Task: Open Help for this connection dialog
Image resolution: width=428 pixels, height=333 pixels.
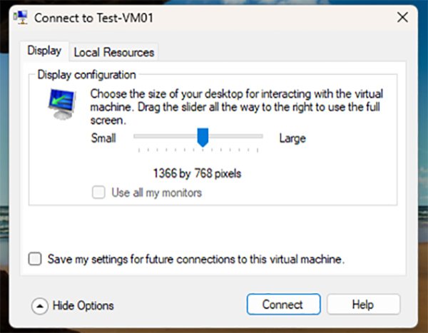Action: 362,304
